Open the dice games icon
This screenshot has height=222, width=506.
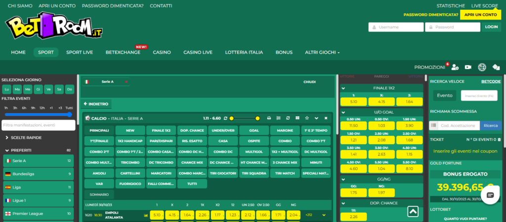496,67
